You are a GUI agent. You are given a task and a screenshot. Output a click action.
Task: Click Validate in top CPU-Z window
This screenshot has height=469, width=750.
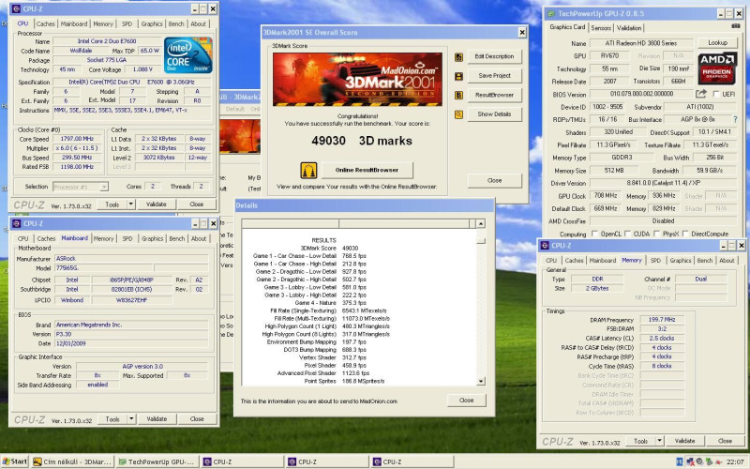157,204
